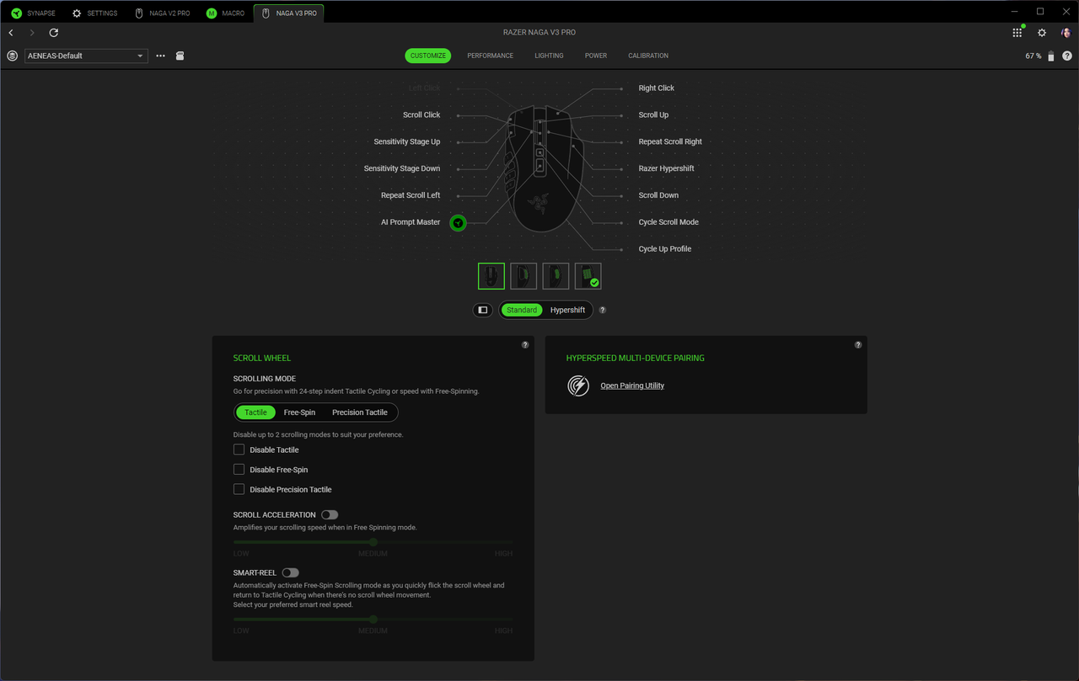Open Hyperspeed Pairing panel help icon
Screen dimensions: 1079x681
point(858,345)
